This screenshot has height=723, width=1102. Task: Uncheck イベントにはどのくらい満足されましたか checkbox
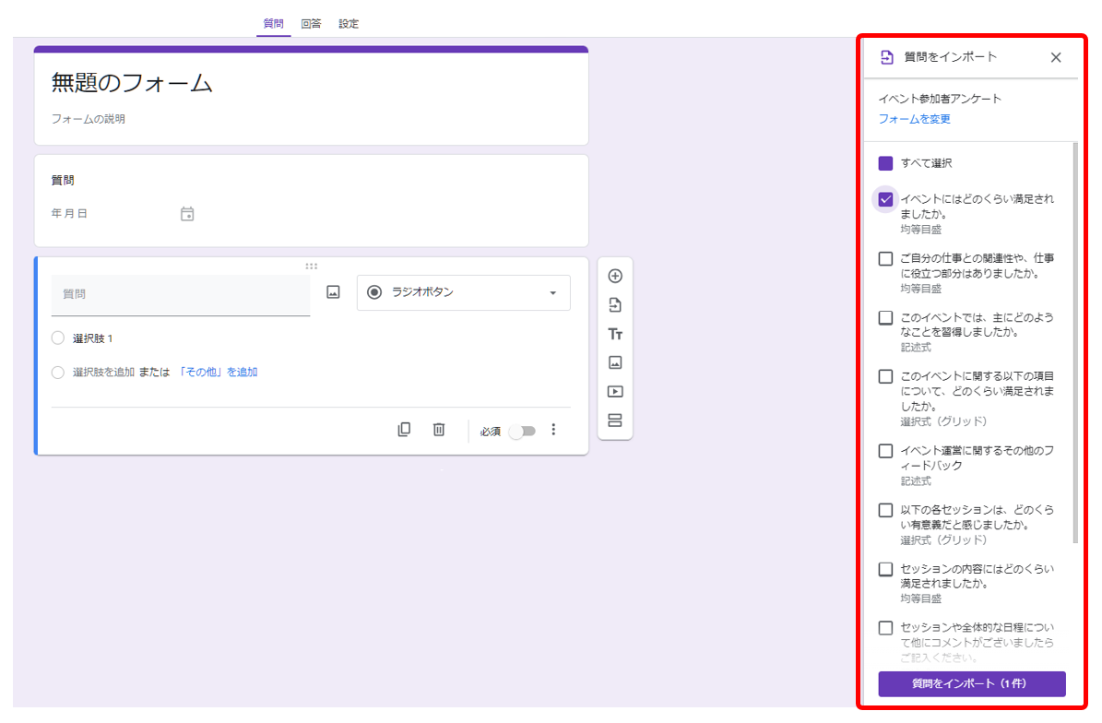tap(885, 199)
